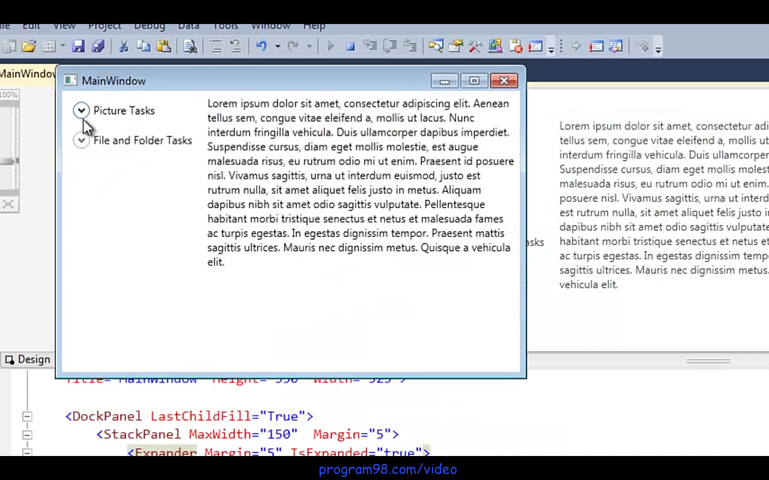
Task: Redo the last action
Action: 293,46
